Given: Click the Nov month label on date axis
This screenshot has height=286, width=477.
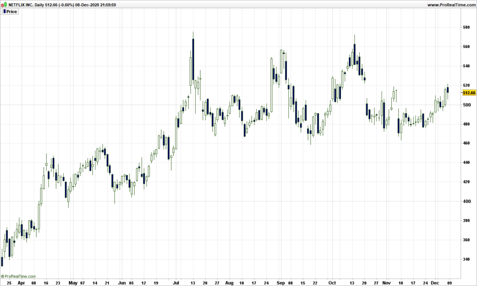Looking at the screenshot, I should (x=386, y=283).
